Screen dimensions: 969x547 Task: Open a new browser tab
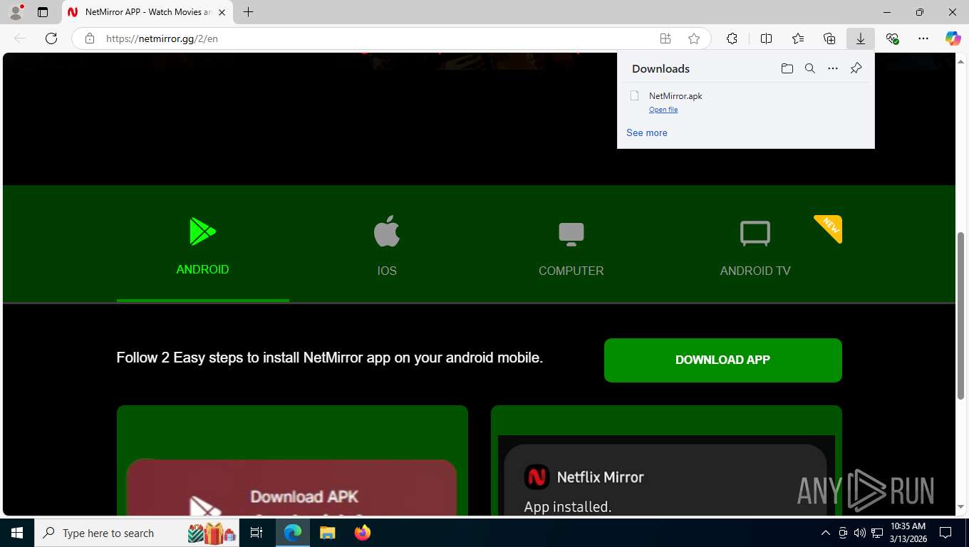pyautogui.click(x=248, y=12)
